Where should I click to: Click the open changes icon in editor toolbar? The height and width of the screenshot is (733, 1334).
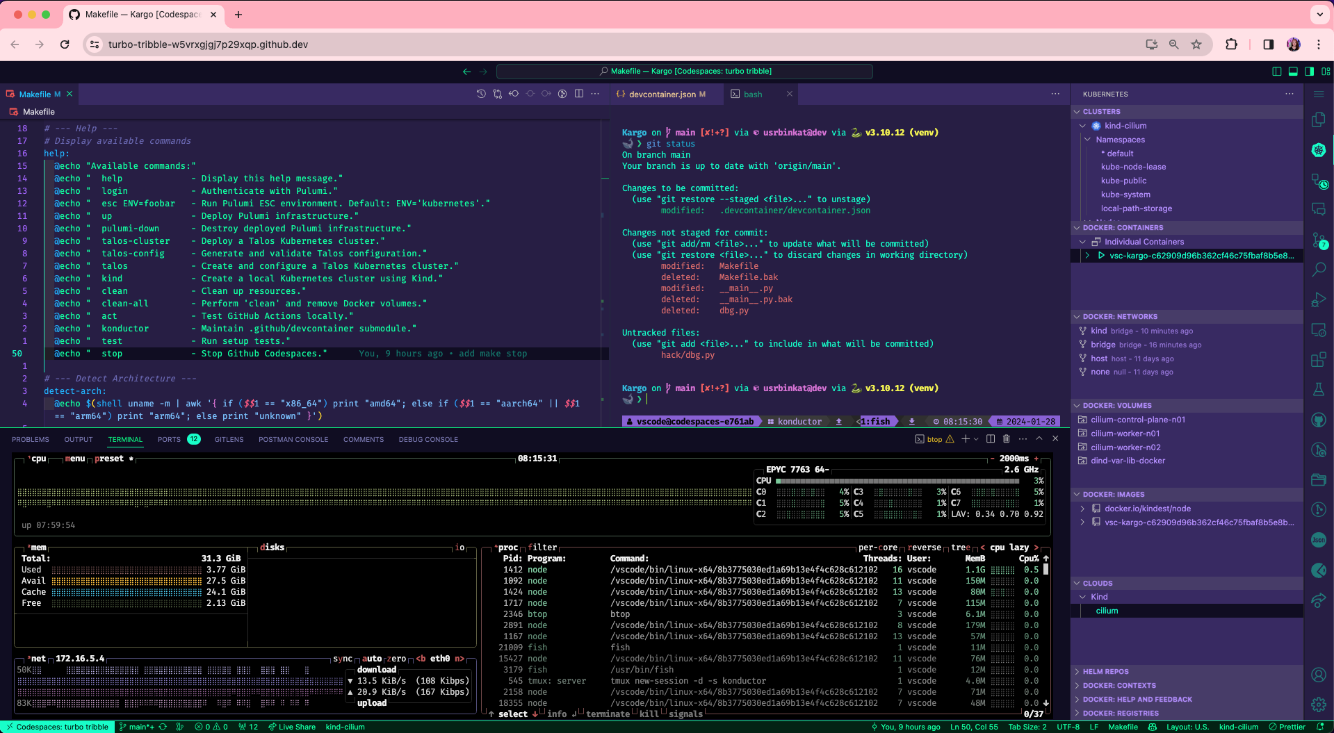[498, 94]
